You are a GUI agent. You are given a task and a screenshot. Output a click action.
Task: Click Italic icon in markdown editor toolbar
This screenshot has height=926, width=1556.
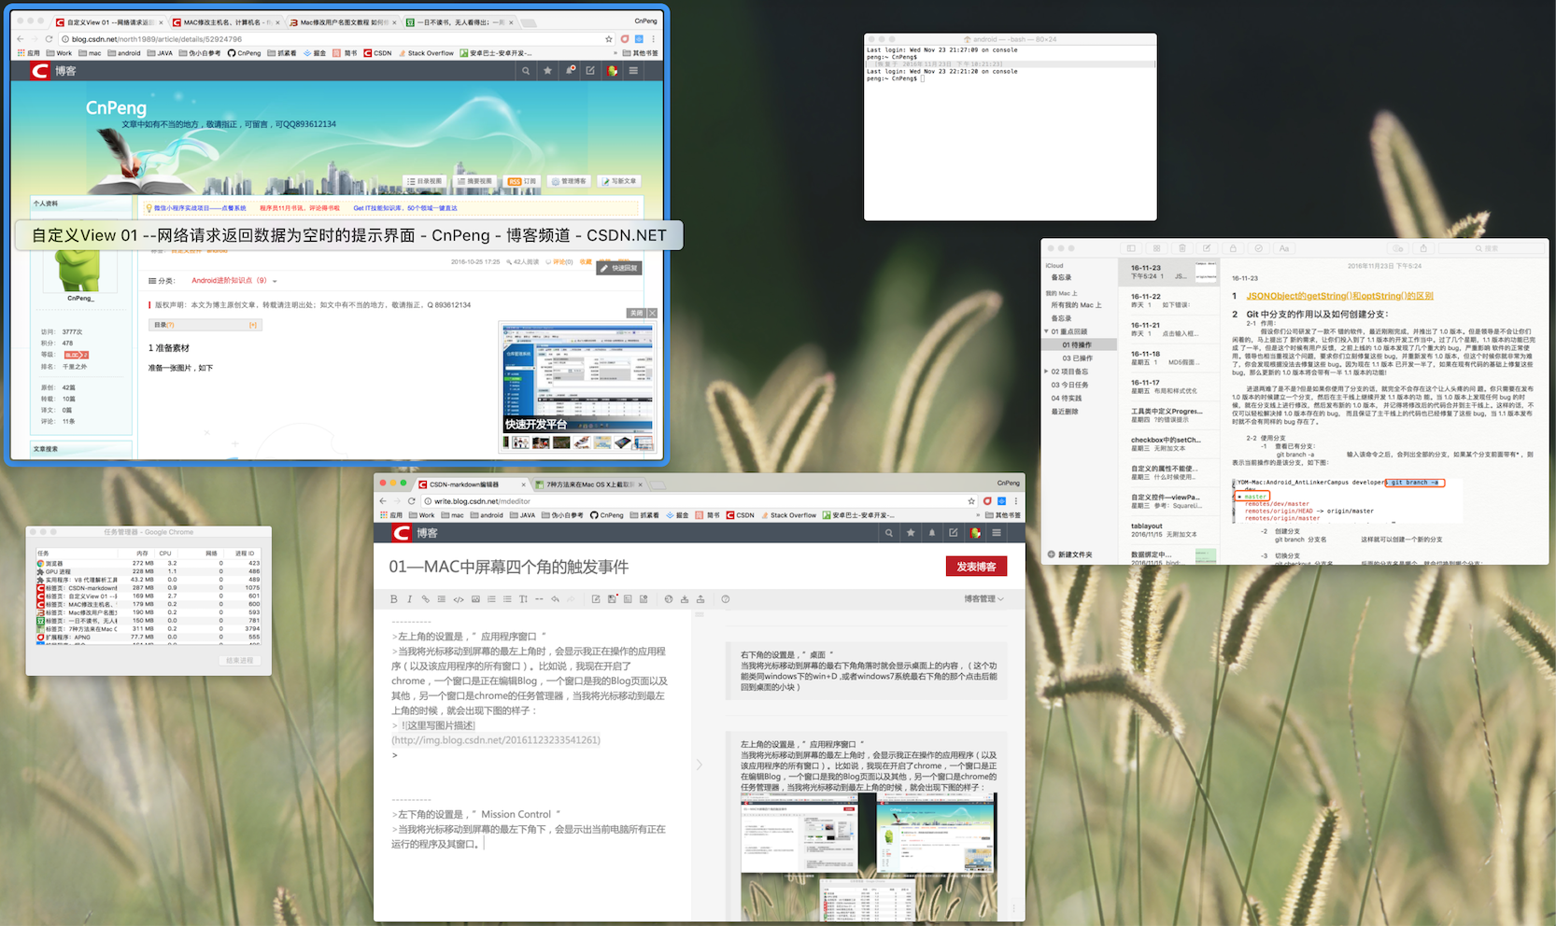(409, 599)
